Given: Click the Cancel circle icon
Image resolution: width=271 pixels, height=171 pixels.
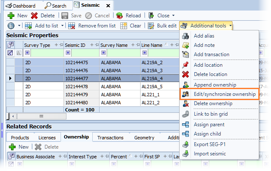Looking at the screenshot, I should point(88,16).
